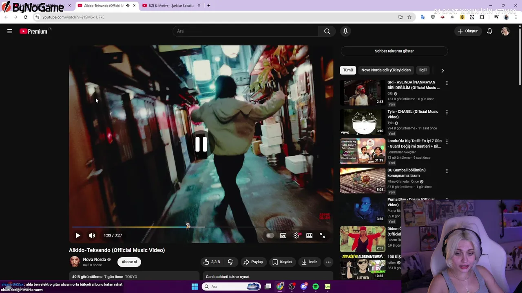Subscribe with the Abone ol button
522x293 pixels.
point(129,262)
